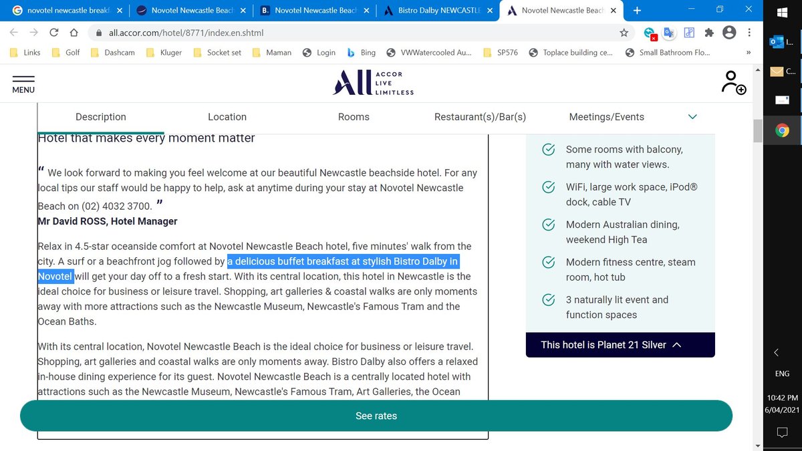Expand more hotel navigation sections chevron
Viewport: 802px width, 451px height.
click(x=692, y=117)
